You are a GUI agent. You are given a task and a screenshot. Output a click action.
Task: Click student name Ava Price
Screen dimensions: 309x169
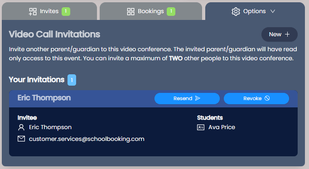[x=222, y=127]
